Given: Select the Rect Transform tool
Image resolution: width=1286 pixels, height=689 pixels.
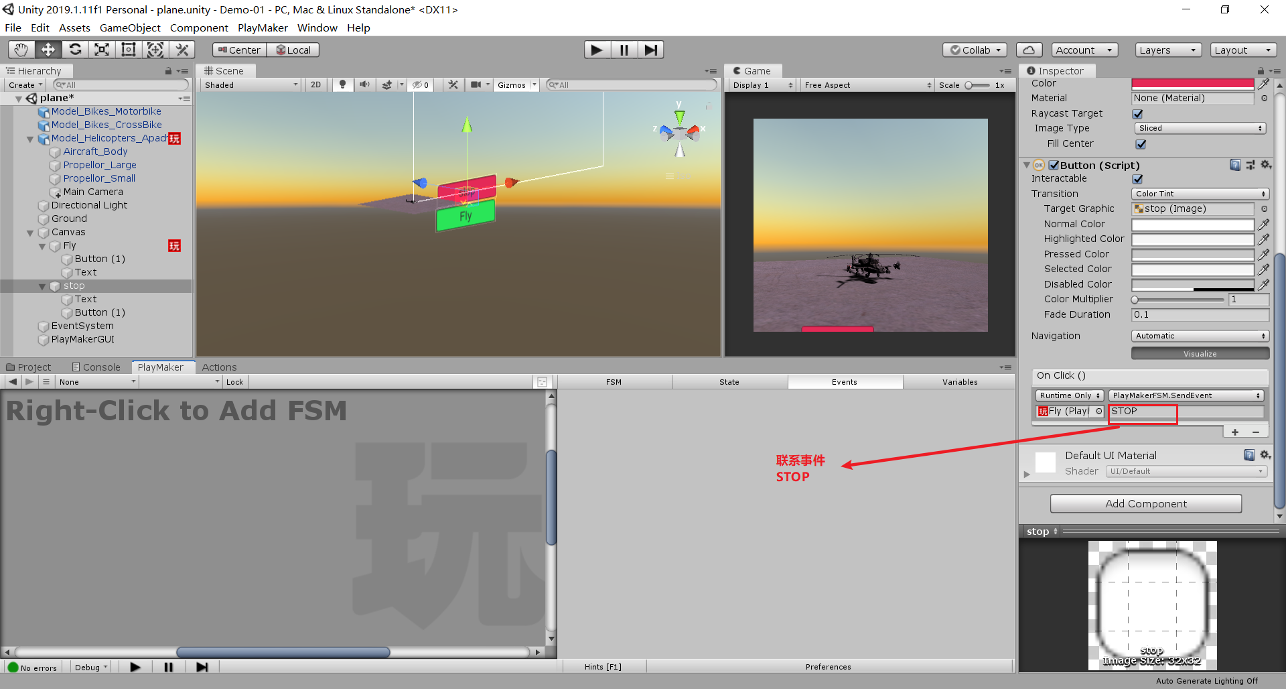Looking at the screenshot, I should (128, 49).
